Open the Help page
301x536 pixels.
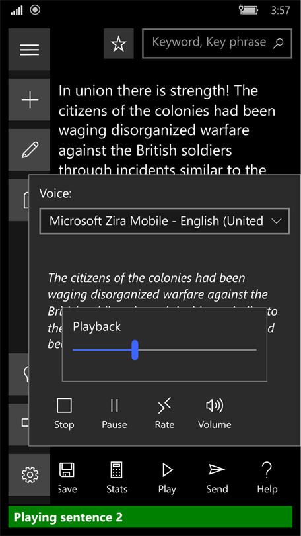[267, 478]
